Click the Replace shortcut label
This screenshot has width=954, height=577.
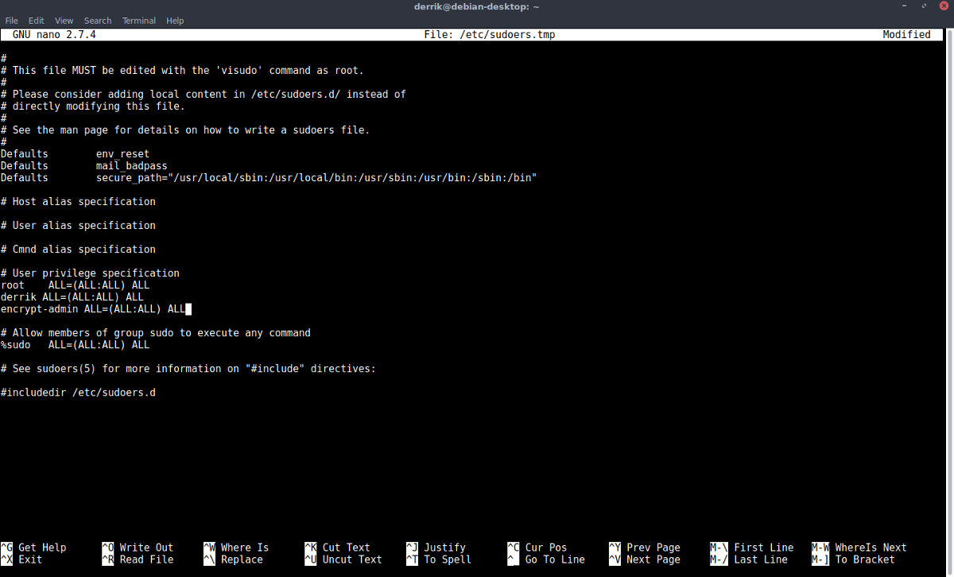click(x=242, y=560)
